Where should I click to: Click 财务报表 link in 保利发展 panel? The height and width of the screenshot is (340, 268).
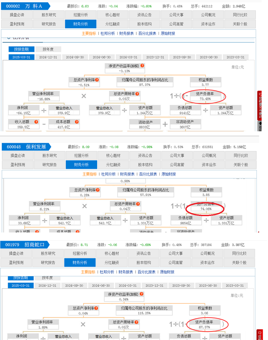click(127, 174)
